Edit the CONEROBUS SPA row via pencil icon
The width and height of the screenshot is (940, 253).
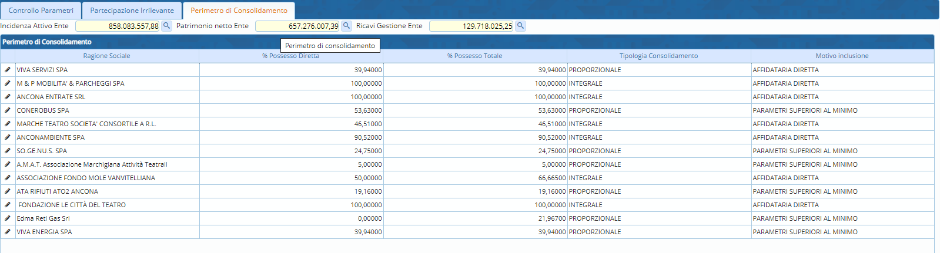[8, 110]
